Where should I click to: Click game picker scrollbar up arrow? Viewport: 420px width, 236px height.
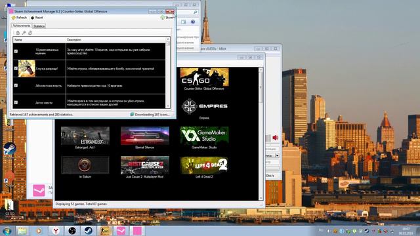point(261,69)
